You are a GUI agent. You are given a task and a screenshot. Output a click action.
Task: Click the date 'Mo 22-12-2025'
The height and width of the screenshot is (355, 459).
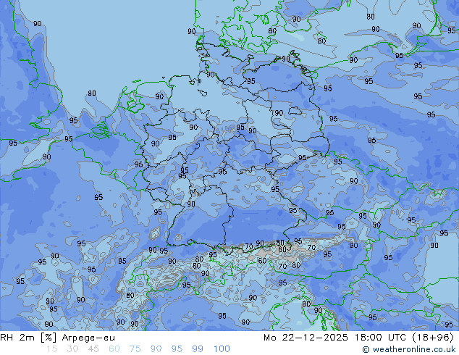306,338
